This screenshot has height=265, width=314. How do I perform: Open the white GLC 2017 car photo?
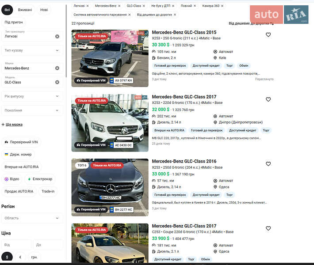point(110,123)
